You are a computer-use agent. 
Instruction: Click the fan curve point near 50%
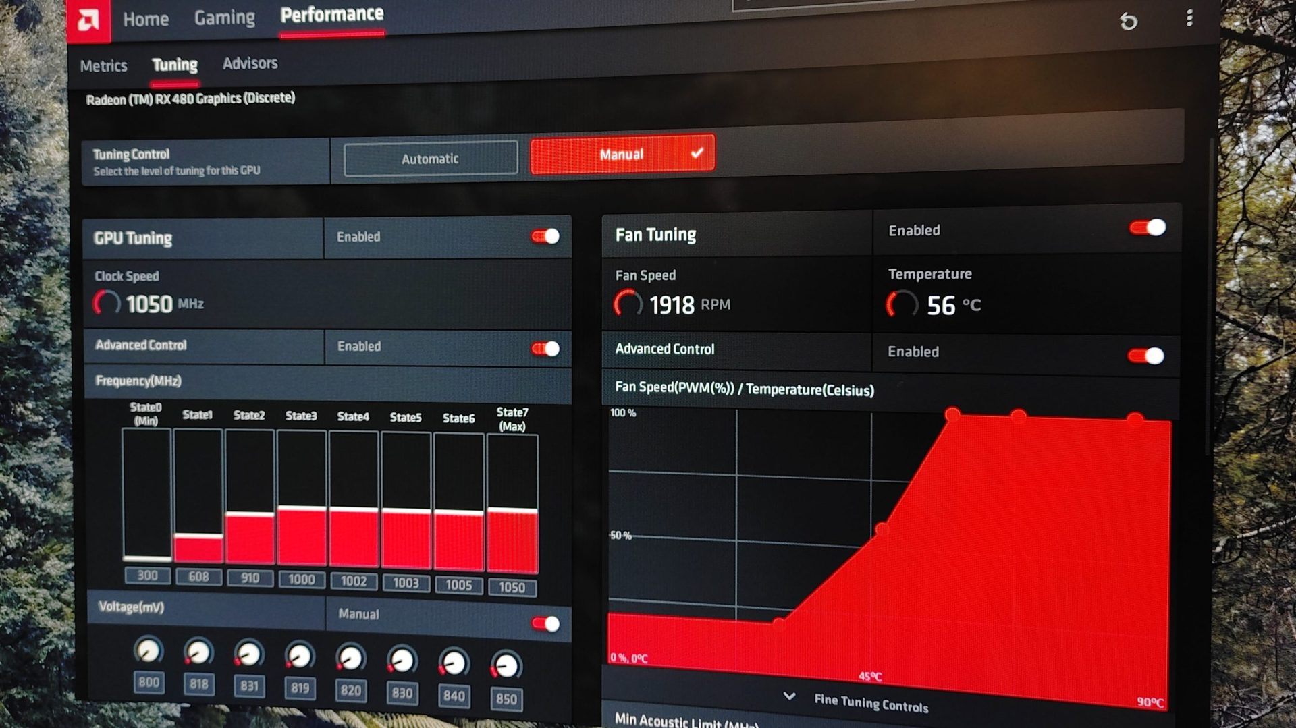pyautogui.click(x=882, y=530)
